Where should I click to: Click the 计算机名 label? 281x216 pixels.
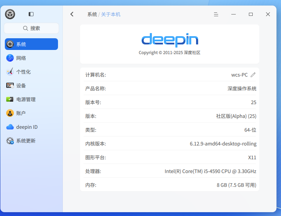[x=96, y=75]
